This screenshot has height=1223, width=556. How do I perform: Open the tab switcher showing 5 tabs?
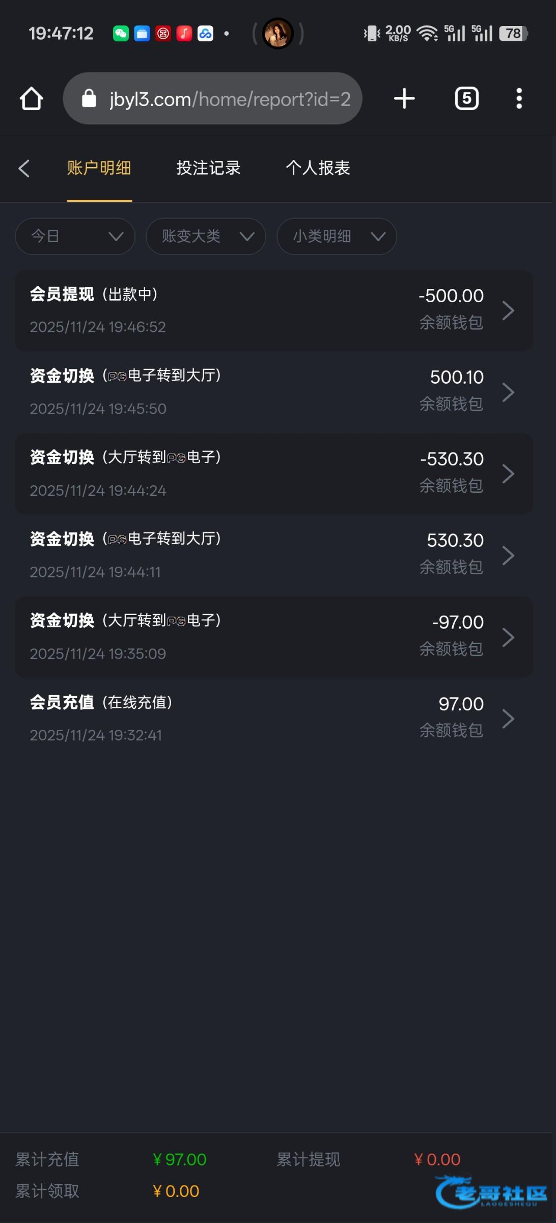pos(466,98)
